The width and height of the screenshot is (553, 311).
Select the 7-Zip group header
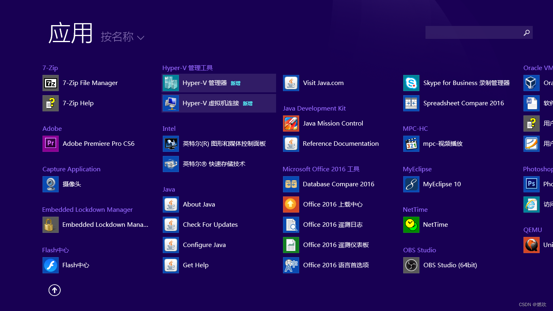50,68
